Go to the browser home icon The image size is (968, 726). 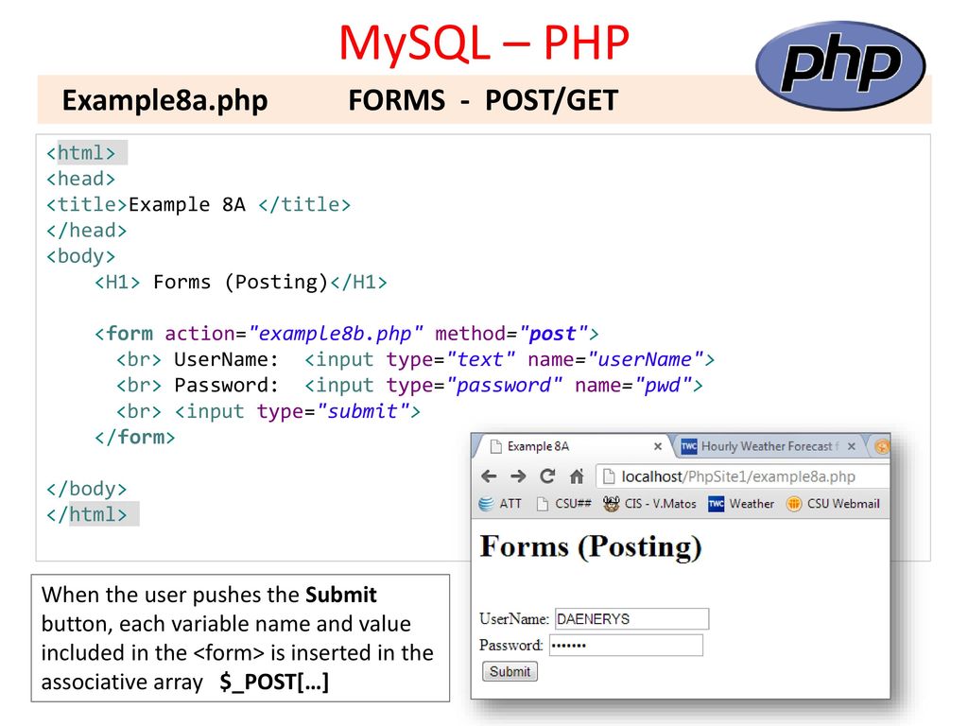click(x=577, y=476)
